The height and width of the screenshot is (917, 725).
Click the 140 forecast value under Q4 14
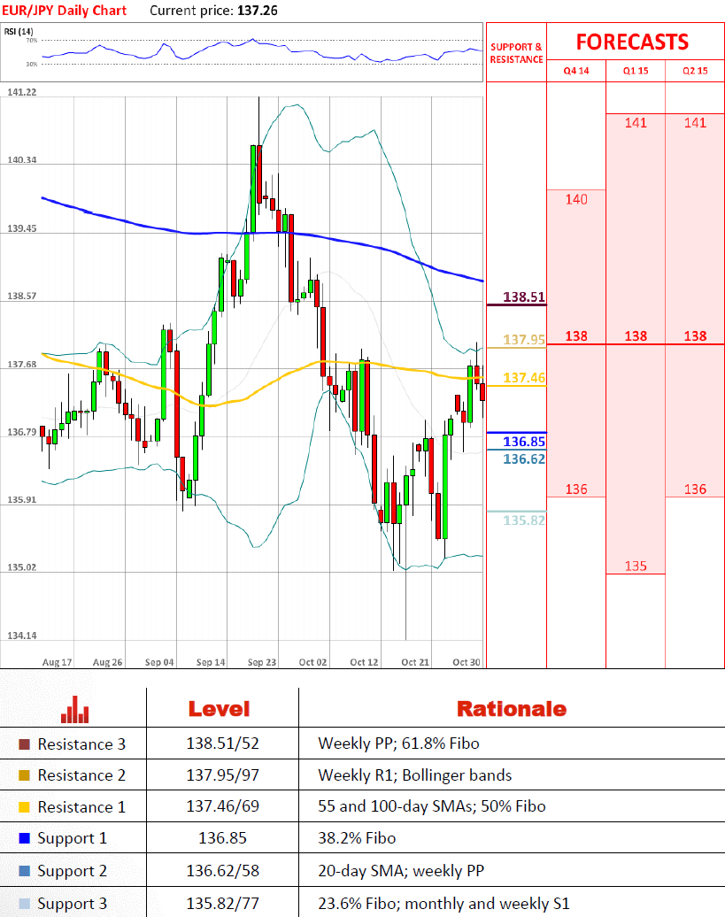coord(576,199)
